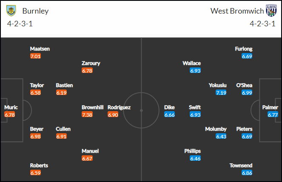The width and height of the screenshot is (282, 182).
Task: Select midfielder Cullen's name
Action: pyautogui.click(x=63, y=129)
